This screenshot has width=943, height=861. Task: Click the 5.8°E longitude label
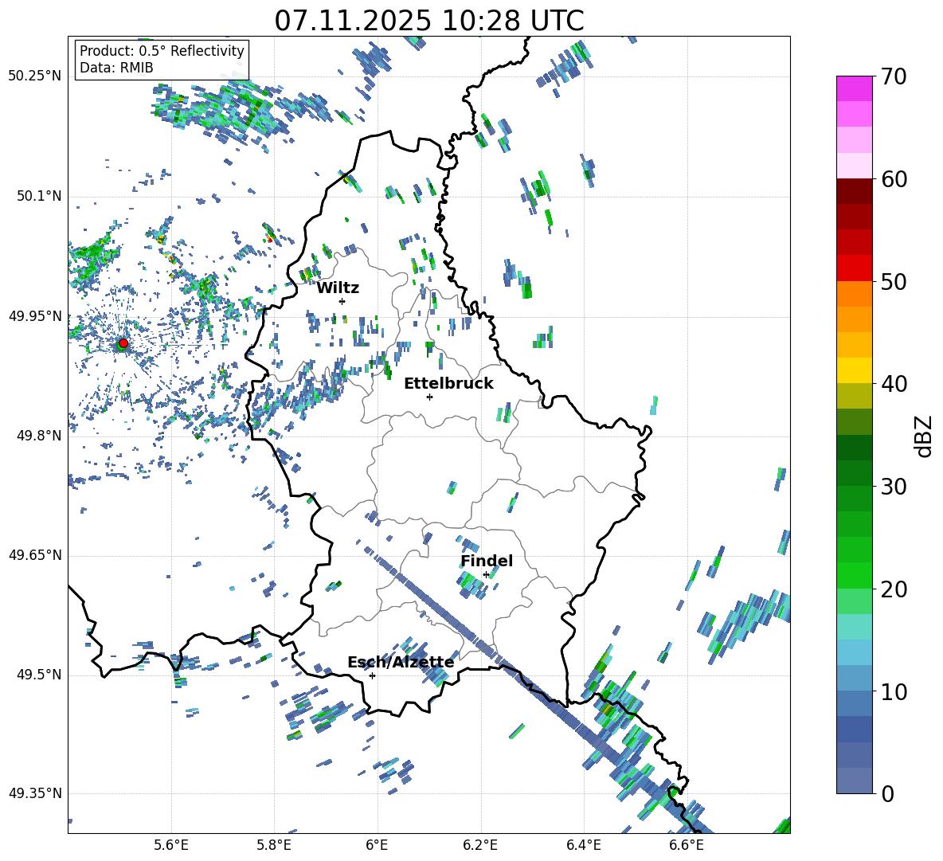coord(274,845)
